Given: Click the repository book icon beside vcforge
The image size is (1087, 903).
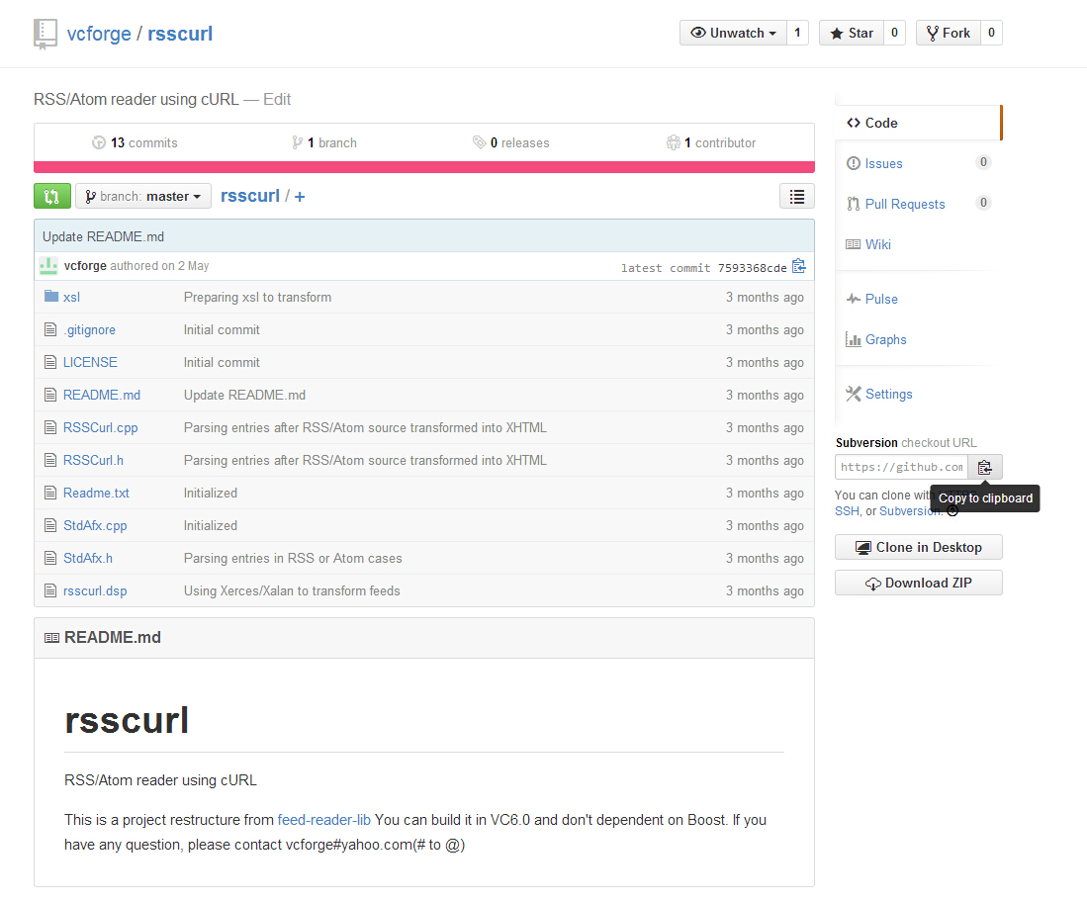Looking at the screenshot, I should tap(45, 34).
